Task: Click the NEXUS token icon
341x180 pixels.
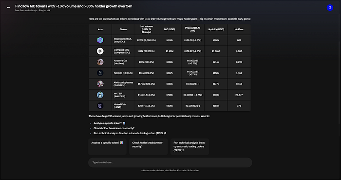Action: tap(100, 73)
